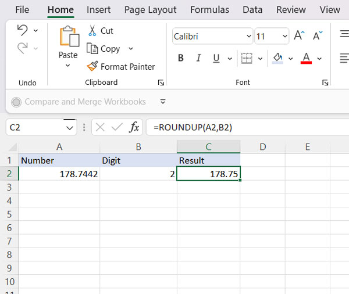Expand fill color palette arrow
The image size is (349, 294).
click(290, 59)
